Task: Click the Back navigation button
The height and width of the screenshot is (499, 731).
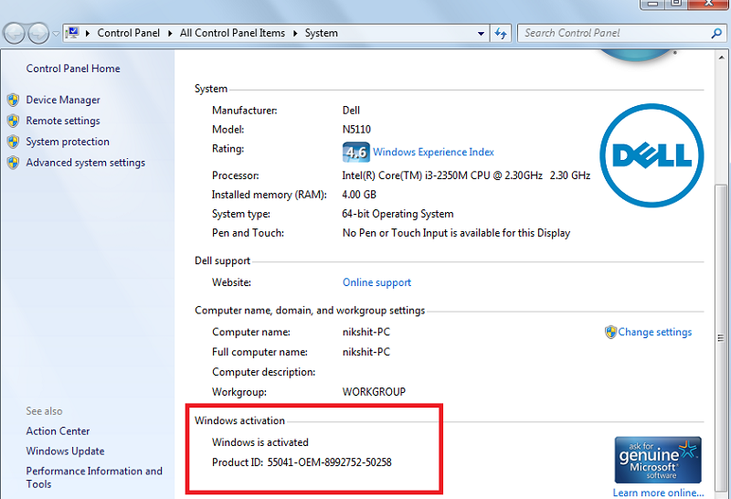Action: click(14, 34)
